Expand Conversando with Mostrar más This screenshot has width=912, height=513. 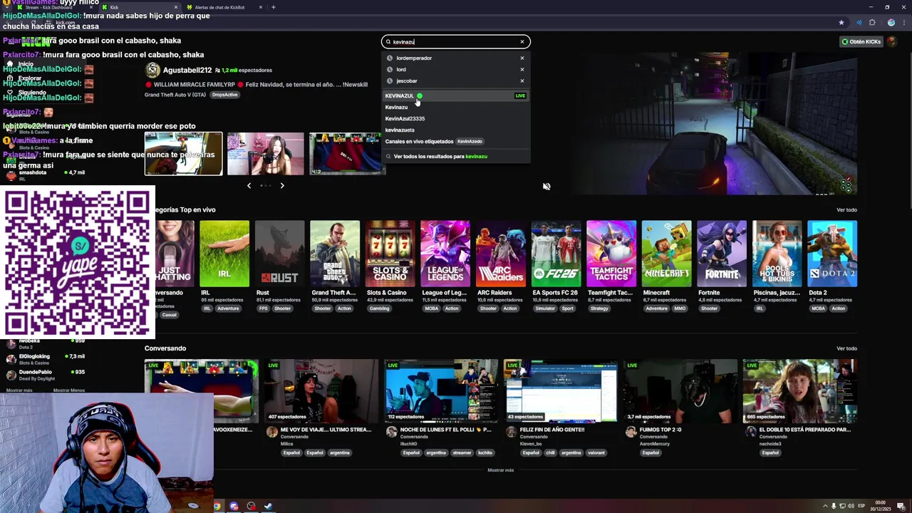[500, 470]
